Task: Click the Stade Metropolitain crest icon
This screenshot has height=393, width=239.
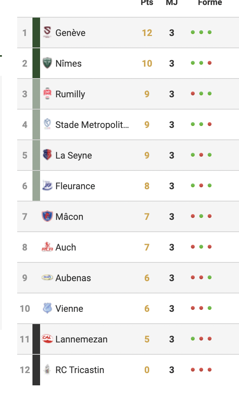Action: (47, 124)
